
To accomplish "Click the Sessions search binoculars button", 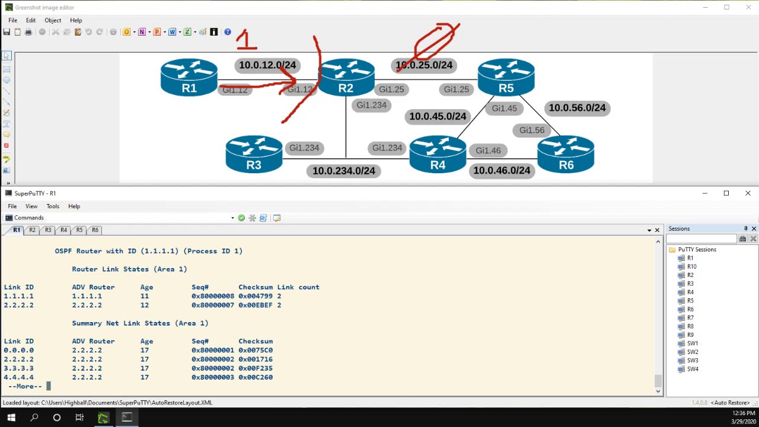I will (742, 239).
